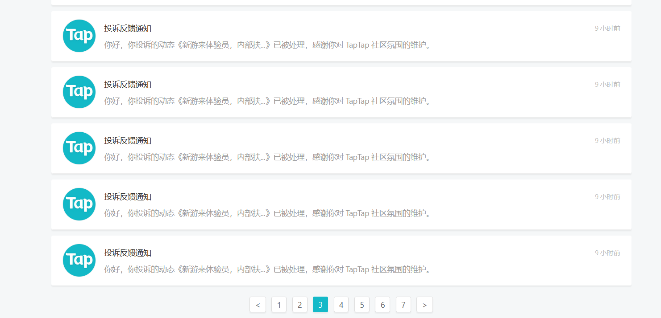
Task: Go to the previous page with the < arrow
Action: pos(258,305)
